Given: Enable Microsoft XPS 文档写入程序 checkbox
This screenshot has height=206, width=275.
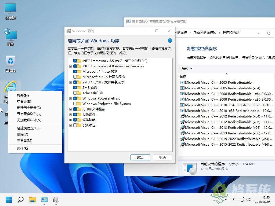Looking at the screenshot, I should [75, 77].
